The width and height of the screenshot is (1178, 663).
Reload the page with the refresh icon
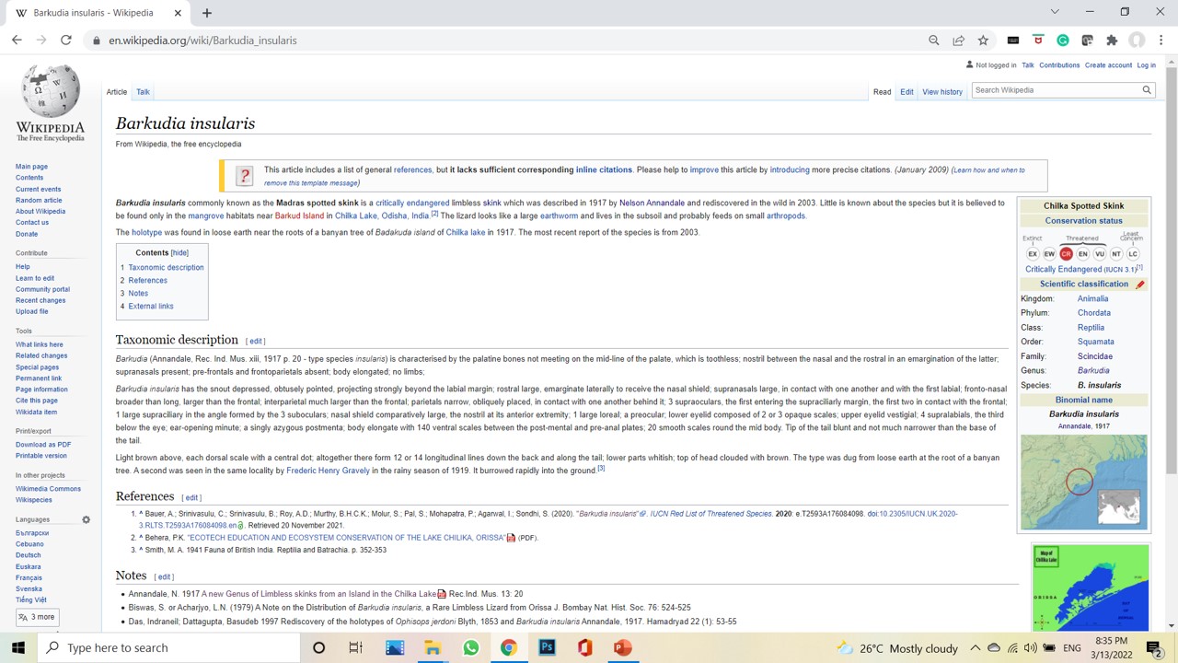pos(66,41)
